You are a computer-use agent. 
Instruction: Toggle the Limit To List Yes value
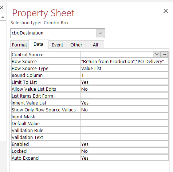click(124, 82)
